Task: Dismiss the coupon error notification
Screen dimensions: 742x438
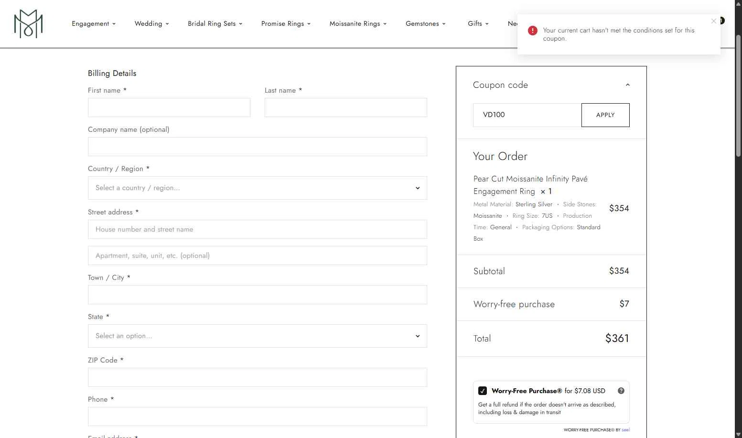Action: click(x=713, y=21)
